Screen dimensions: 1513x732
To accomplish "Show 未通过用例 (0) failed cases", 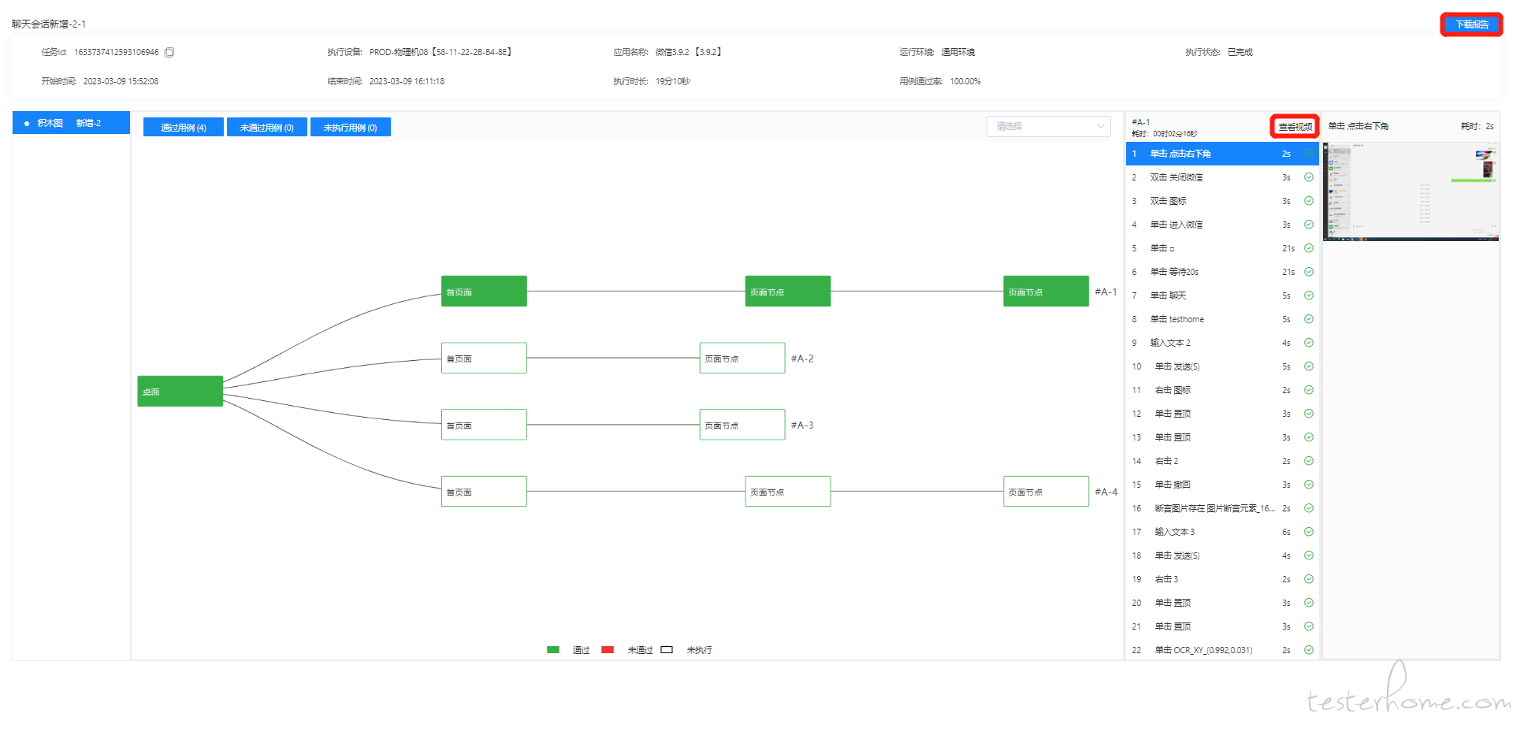I will tap(267, 128).
